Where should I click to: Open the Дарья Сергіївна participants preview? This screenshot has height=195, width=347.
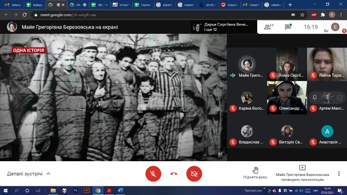point(221,27)
